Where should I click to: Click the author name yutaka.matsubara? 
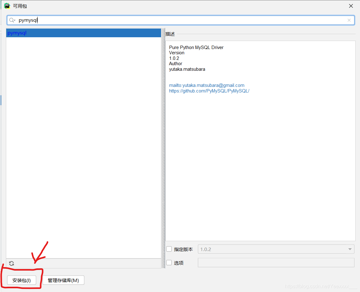[x=187, y=69]
